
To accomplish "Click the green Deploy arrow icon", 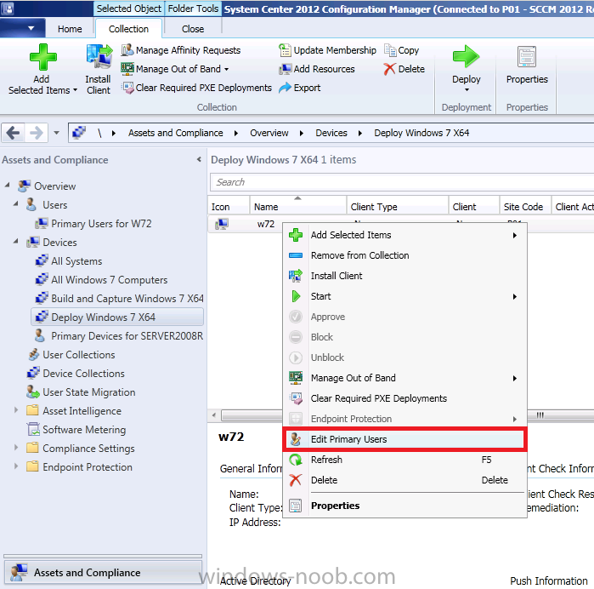I will [x=466, y=56].
